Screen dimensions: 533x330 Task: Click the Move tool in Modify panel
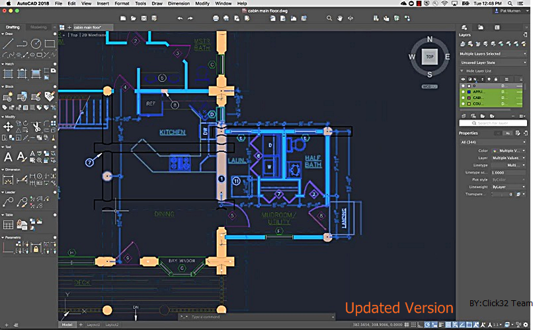9,125
